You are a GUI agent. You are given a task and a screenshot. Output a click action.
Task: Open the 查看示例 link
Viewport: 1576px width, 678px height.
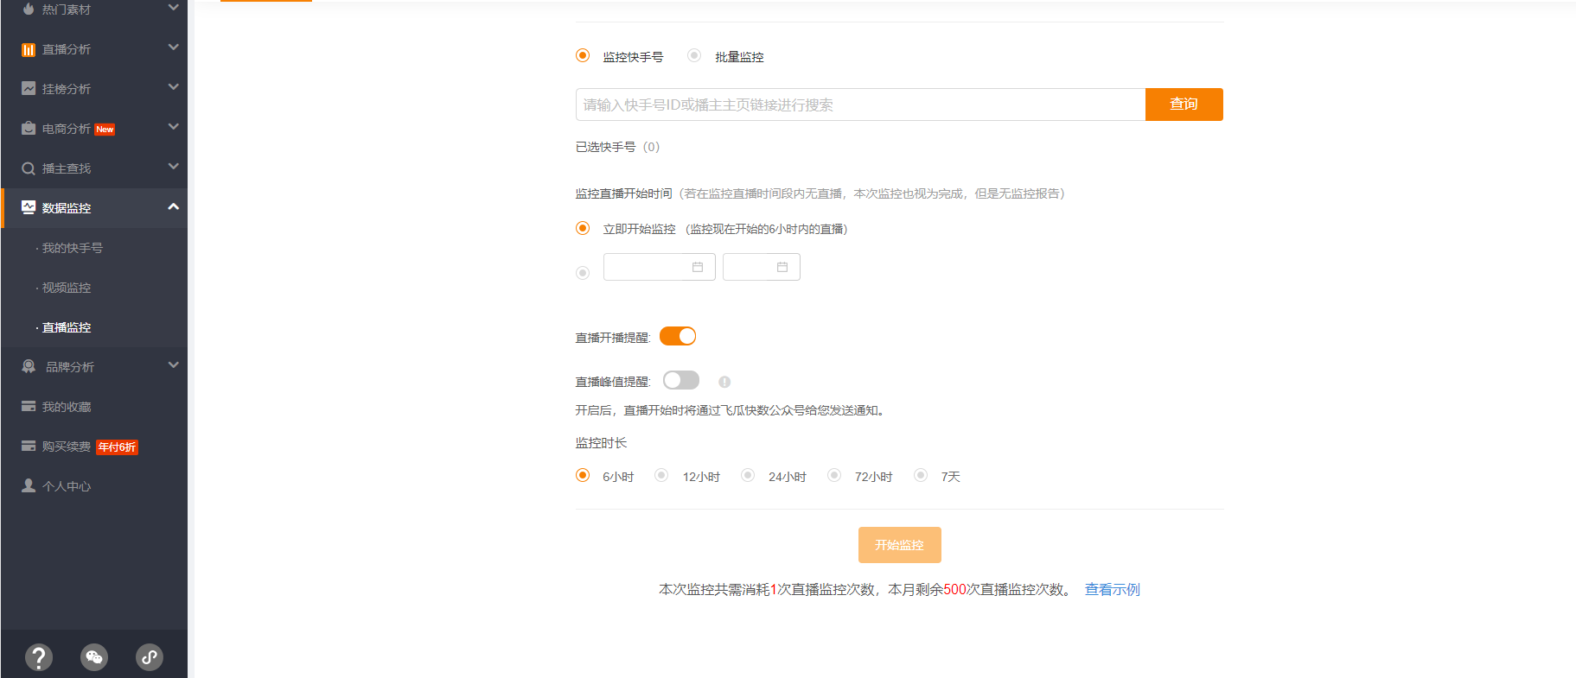click(1112, 589)
